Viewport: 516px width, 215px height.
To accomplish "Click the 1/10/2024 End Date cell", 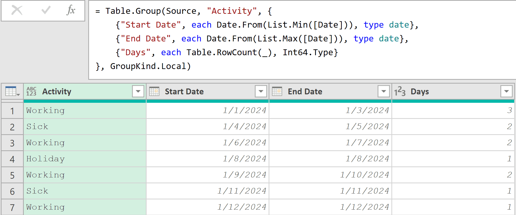I will tap(330, 175).
